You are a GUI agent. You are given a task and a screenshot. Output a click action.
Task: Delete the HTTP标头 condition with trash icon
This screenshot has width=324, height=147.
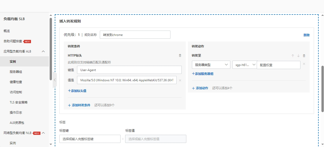coord(180,56)
